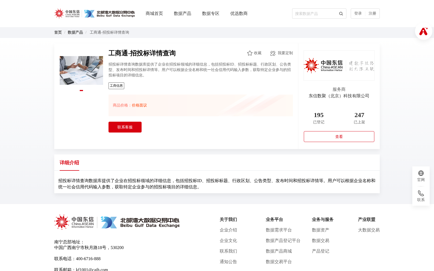Viewport: 434px width, 271px height.
Task: Click the address 中国广西南宁市秋月路18号
Action: [x=80, y=248]
